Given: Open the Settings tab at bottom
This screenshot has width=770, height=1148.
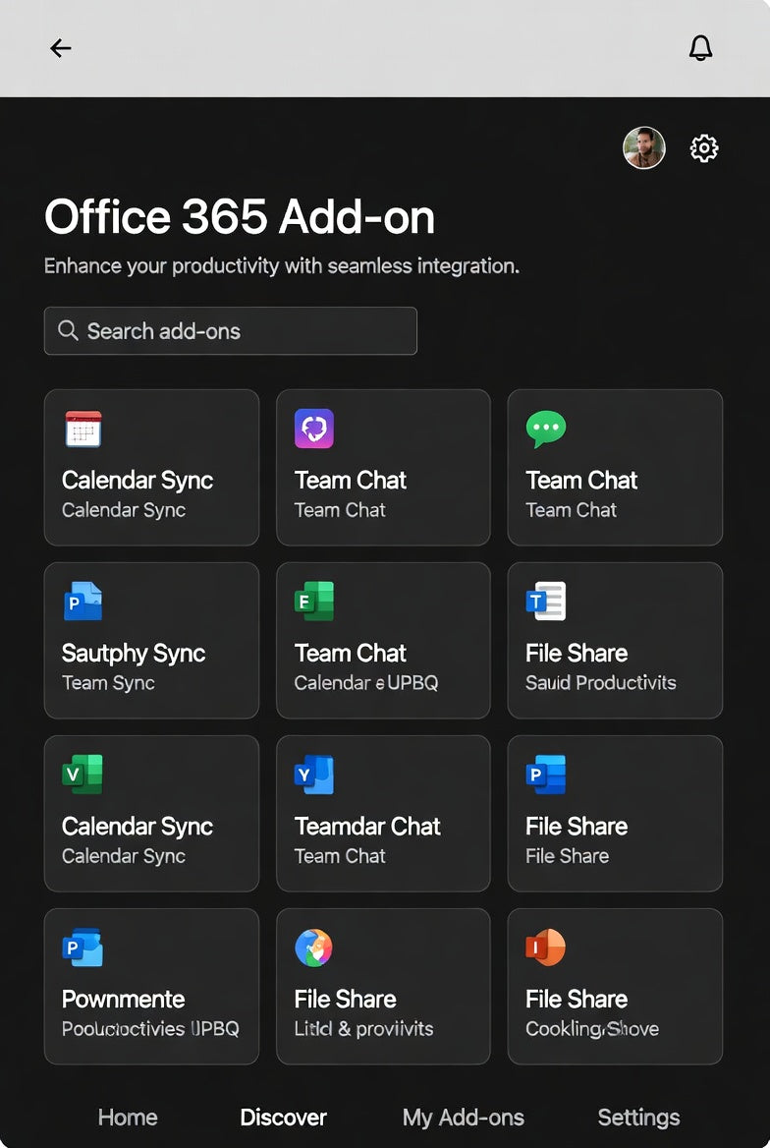Looking at the screenshot, I should pos(639,1118).
